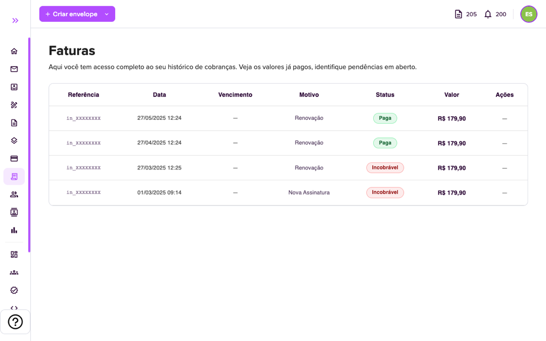Click date 27/04/2025 12:24
Screen dimensions: 546x341
click(159, 143)
